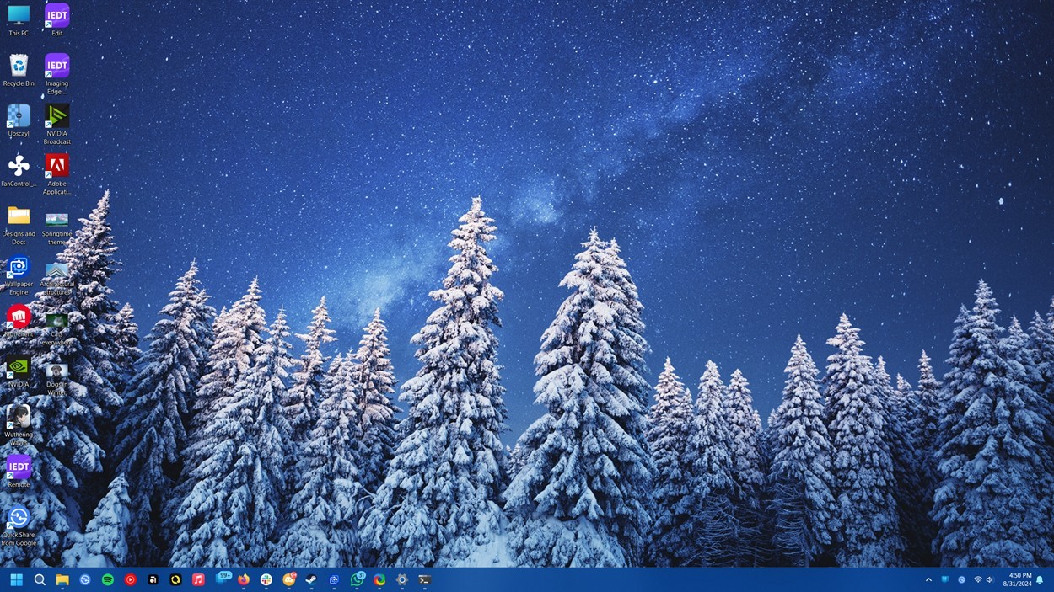
Task: Show hidden system tray icons
Action: (x=928, y=579)
